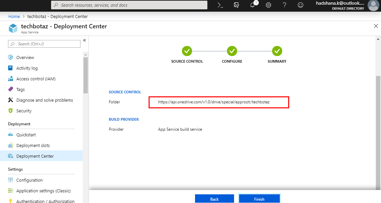This screenshot has width=381, height=203.
Task: Click the sidebar menu scrollbar
Action: pyautogui.click(x=85, y=75)
